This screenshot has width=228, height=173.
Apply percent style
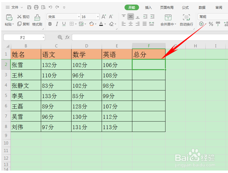pos(211,24)
